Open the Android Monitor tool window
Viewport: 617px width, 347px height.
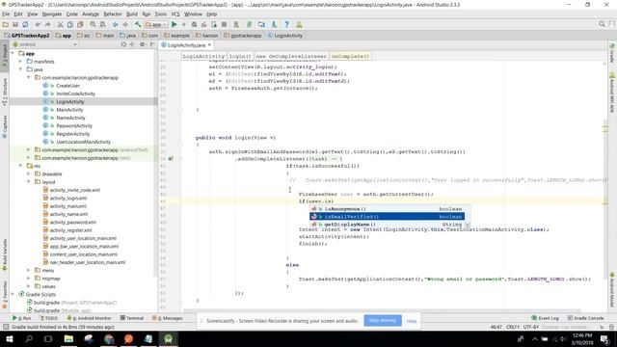click(x=90, y=318)
